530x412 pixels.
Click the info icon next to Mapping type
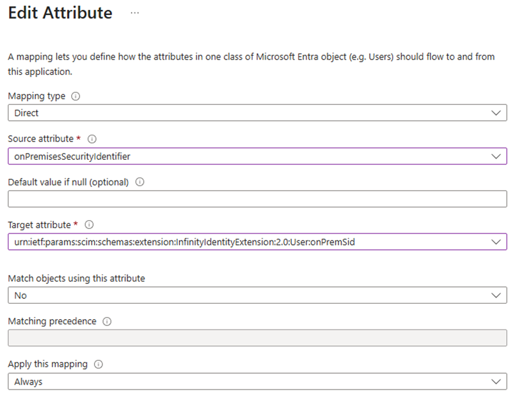[x=76, y=96]
